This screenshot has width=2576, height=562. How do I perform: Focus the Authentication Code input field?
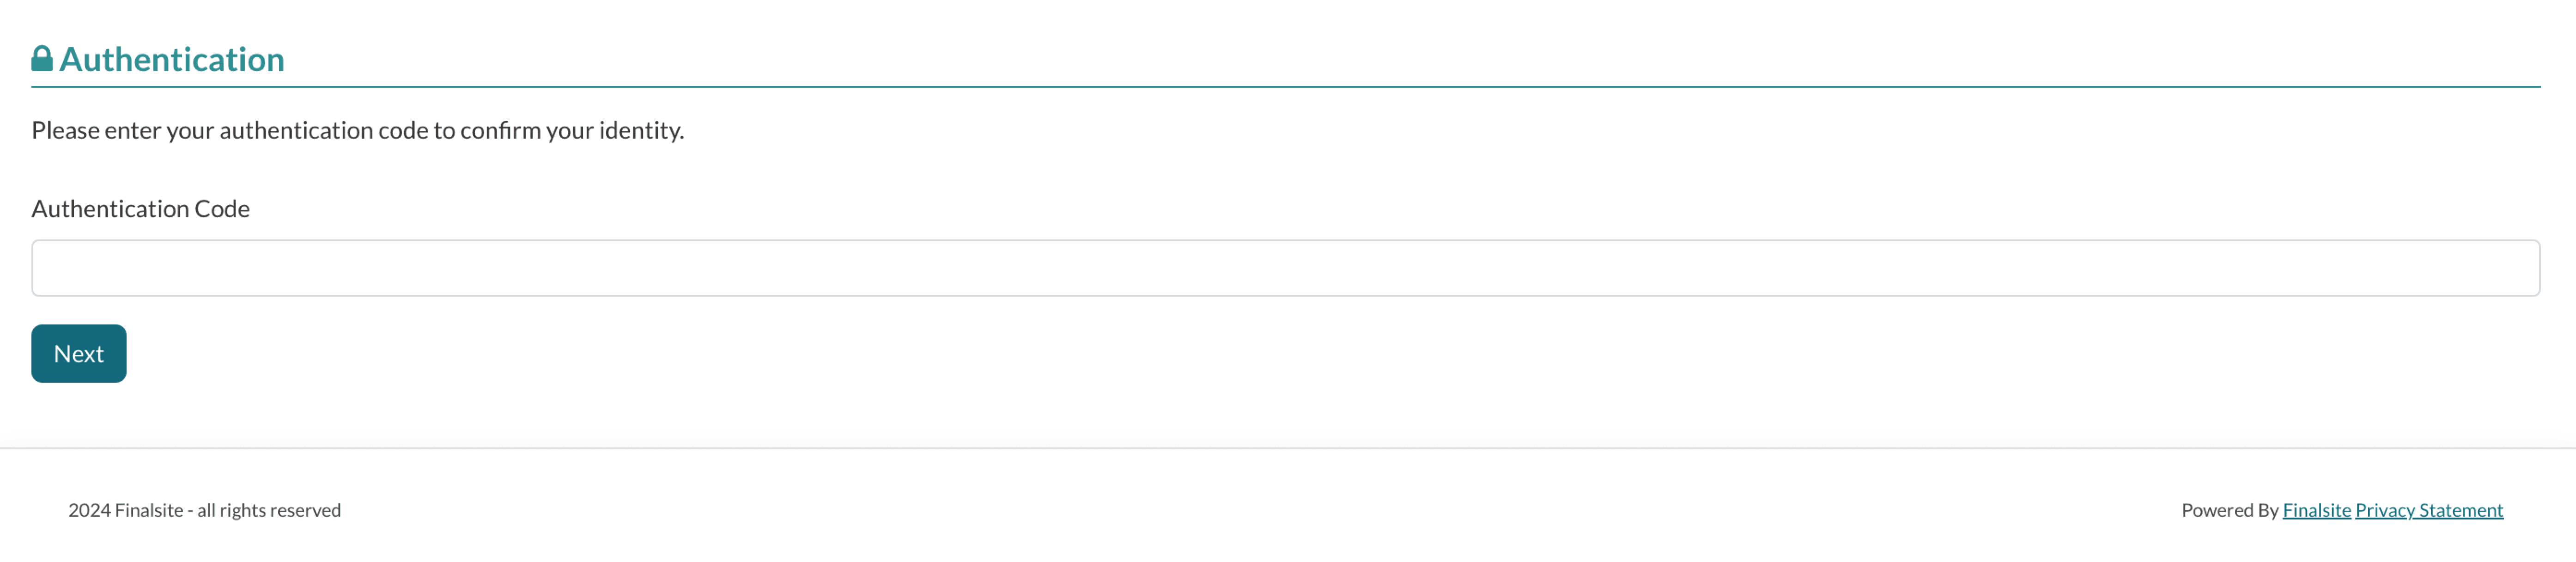pos(1285,268)
